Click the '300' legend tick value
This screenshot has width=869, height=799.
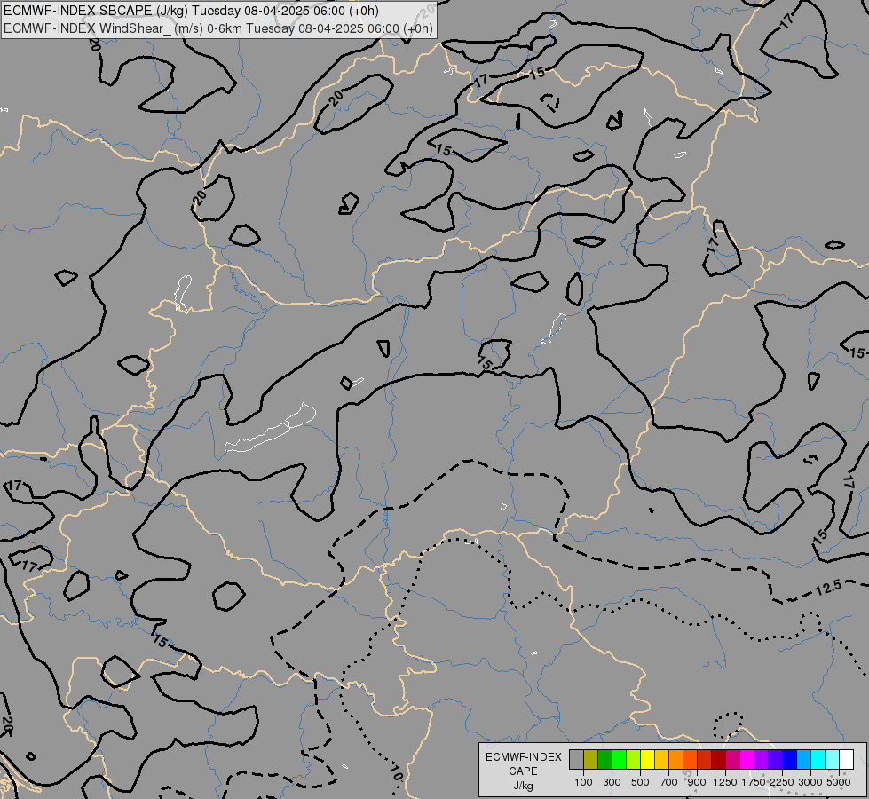[612, 782]
